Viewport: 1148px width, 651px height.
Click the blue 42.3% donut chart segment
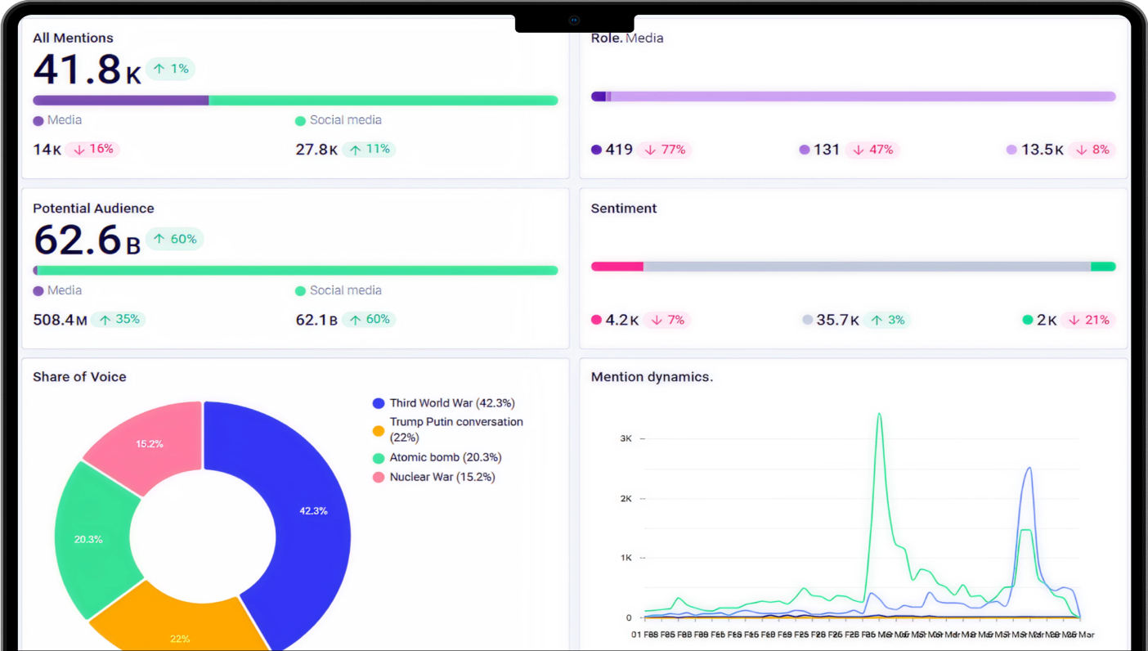313,511
